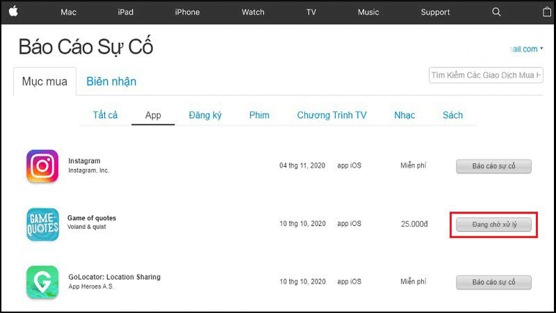Click the Game of Quotes app icon
The width and height of the screenshot is (556, 313).
click(42, 224)
